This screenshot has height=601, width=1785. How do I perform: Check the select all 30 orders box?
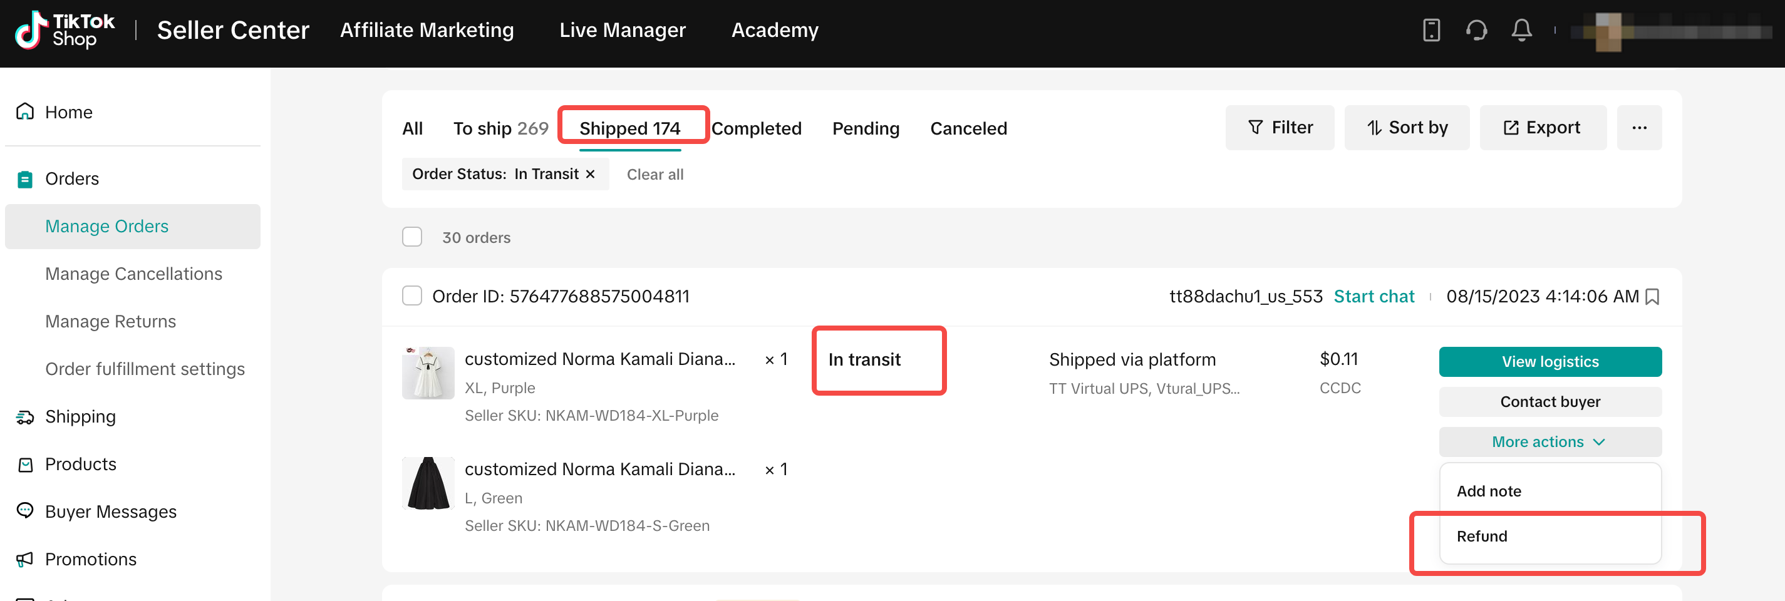coord(412,237)
